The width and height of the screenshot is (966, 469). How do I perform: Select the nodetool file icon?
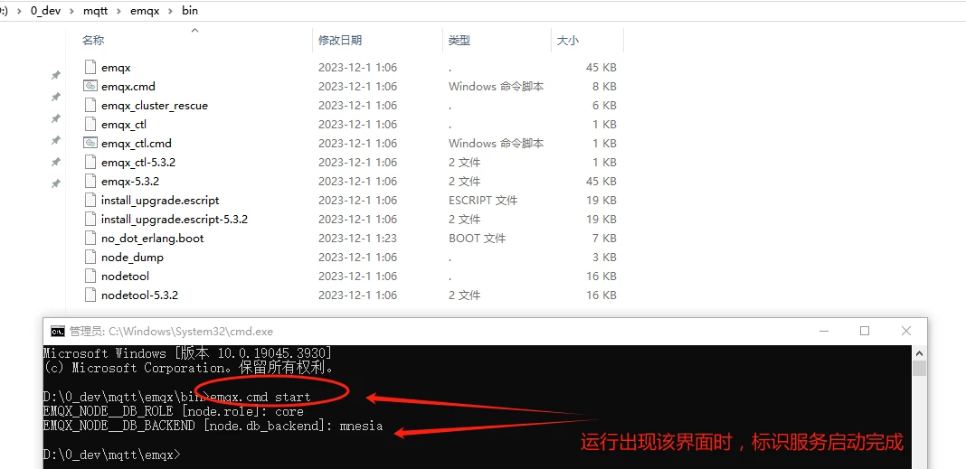90,277
